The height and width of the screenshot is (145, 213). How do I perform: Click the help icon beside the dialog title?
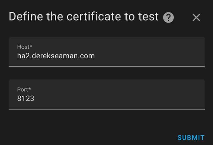click(x=168, y=17)
